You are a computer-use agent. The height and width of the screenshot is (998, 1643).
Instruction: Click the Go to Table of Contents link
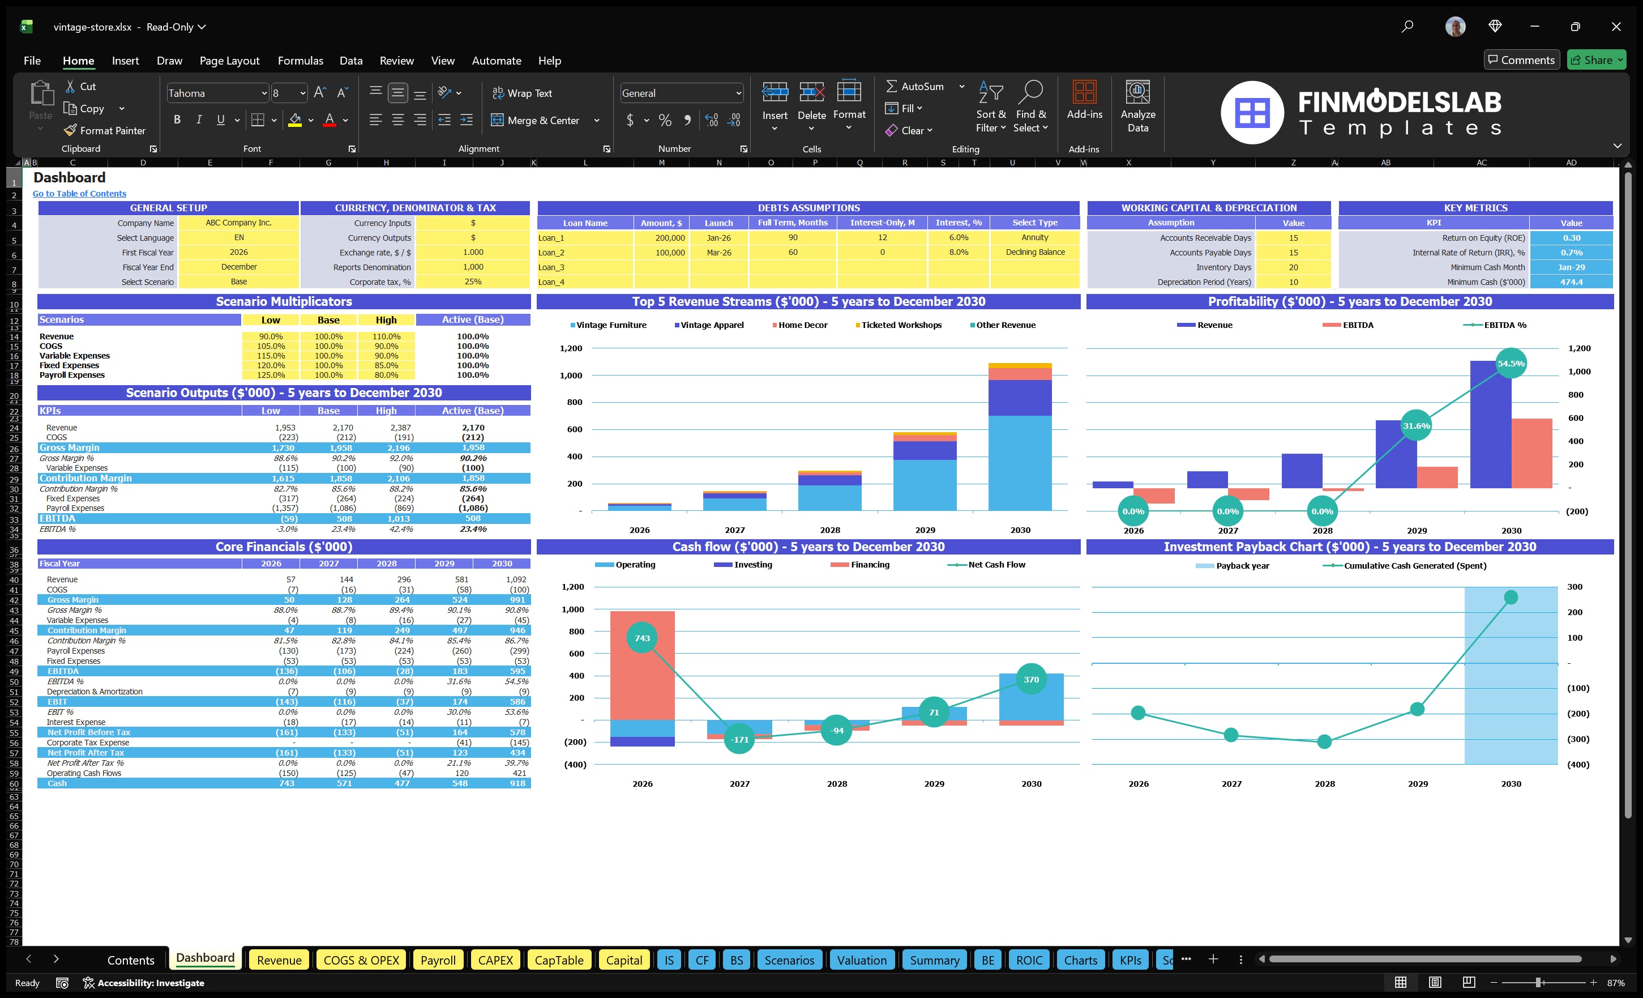coord(79,193)
